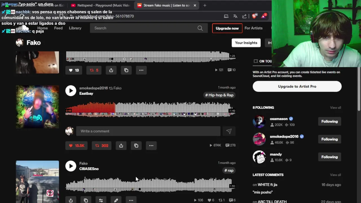Toggle repost on Eastbay showing 302
This screenshot has height=203, width=361.
(102, 145)
